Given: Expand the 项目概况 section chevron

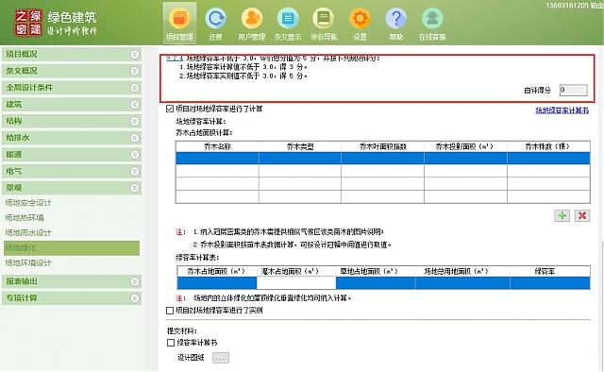Looking at the screenshot, I should [134, 55].
